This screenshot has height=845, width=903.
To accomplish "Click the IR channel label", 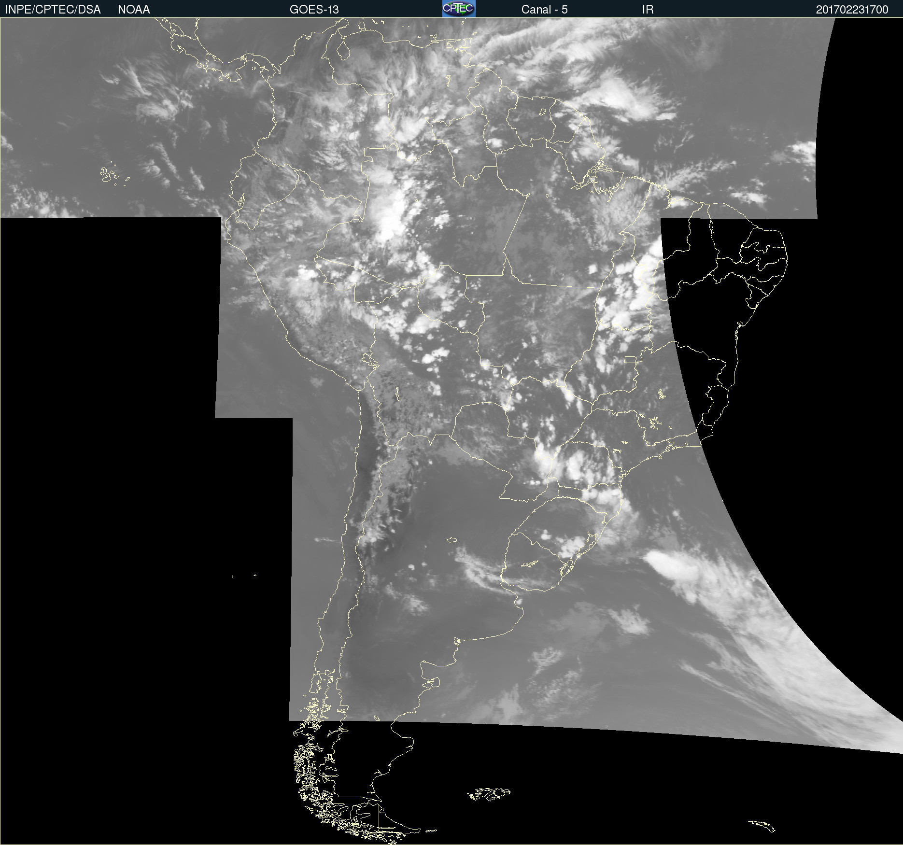I will pos(648,10).
